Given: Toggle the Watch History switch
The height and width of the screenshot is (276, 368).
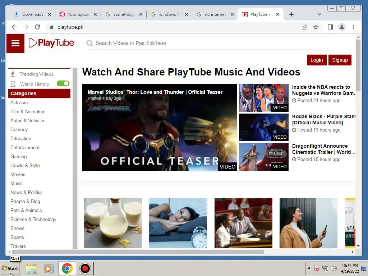Looking at the screenshot, I should pos(63,83).
